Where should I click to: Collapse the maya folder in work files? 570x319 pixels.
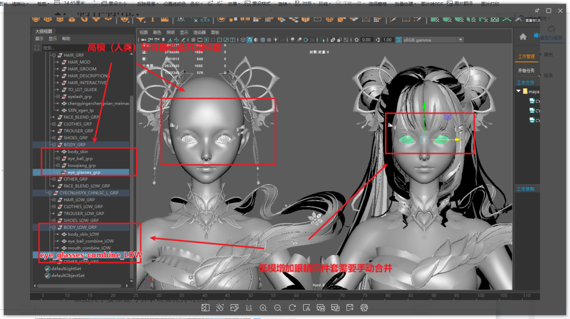pyautogui.click(x=519, y=92)
